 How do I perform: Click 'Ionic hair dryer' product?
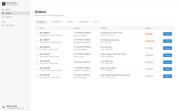pos(106,47)
